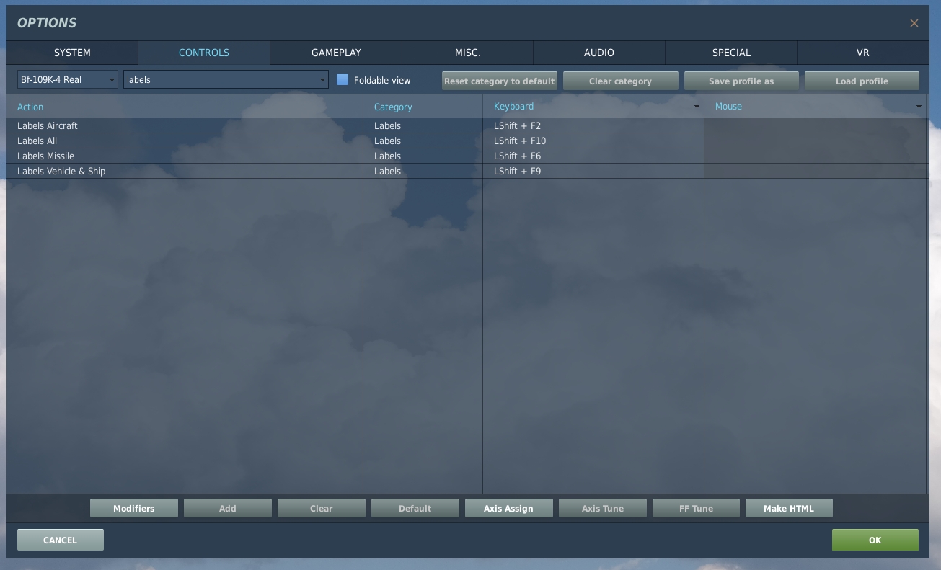Click the Make HTML button

pyautogui.click(x=789, y=508)
